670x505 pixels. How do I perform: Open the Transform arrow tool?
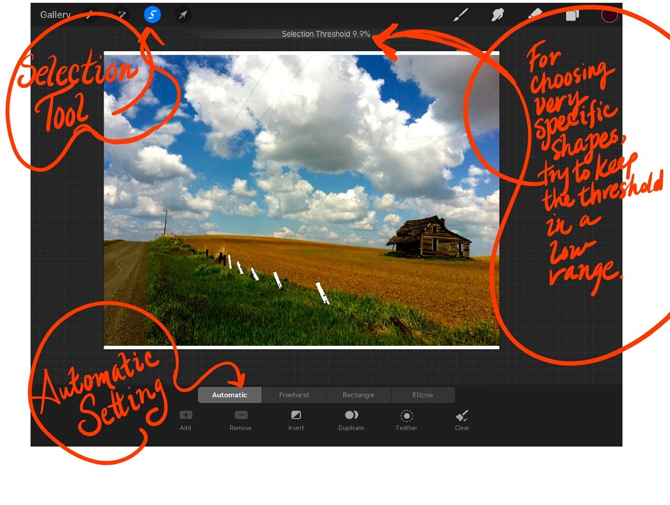coord(182,14)
